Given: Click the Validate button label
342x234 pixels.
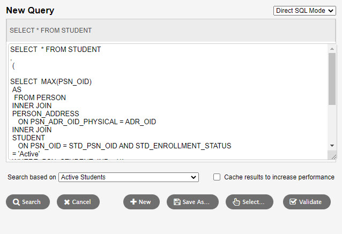Looking at the screenshot, I should 310,202.
